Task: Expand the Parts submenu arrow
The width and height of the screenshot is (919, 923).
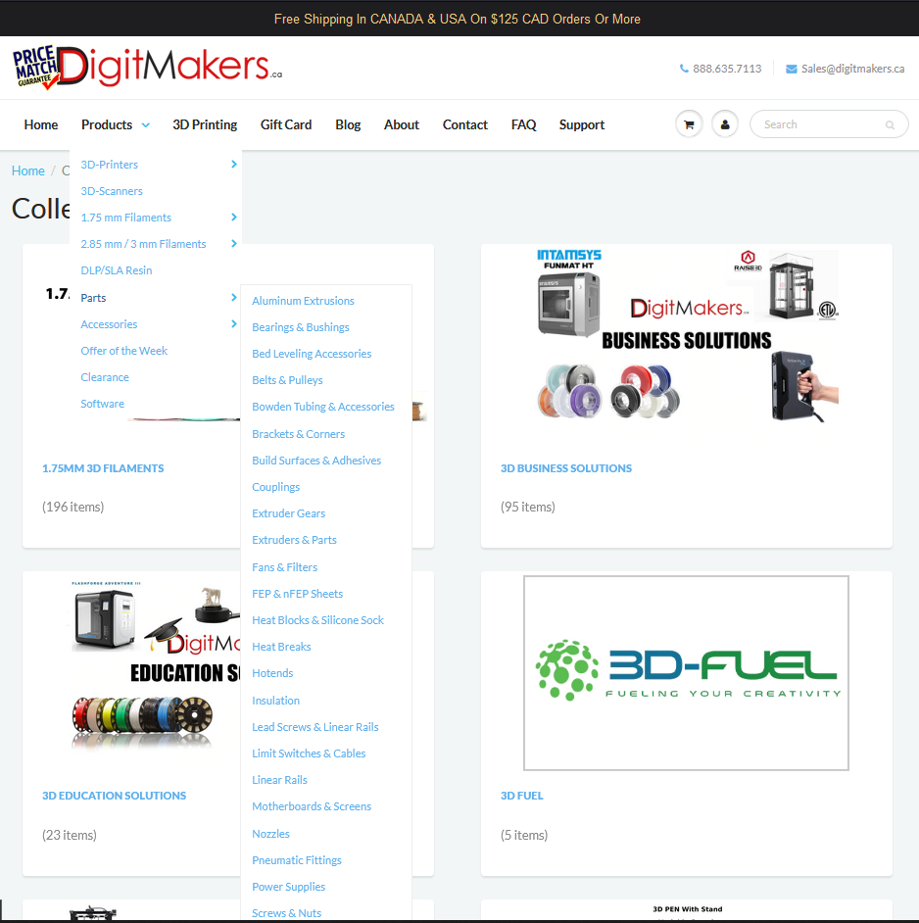Action: [x=234, y=297]
